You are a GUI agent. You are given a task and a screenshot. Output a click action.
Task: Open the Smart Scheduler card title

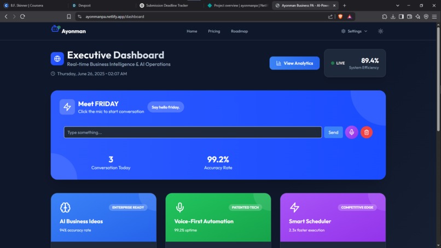310,221
